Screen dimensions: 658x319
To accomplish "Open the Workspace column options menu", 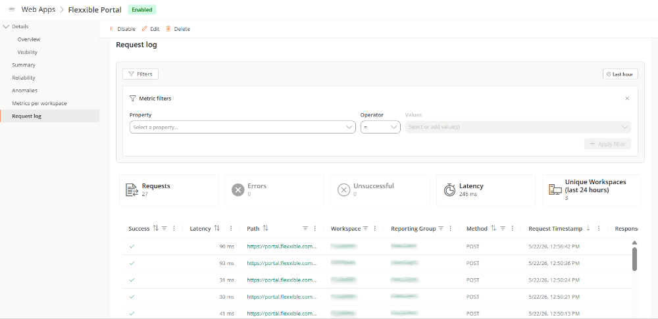I will [x=375, y=228].
